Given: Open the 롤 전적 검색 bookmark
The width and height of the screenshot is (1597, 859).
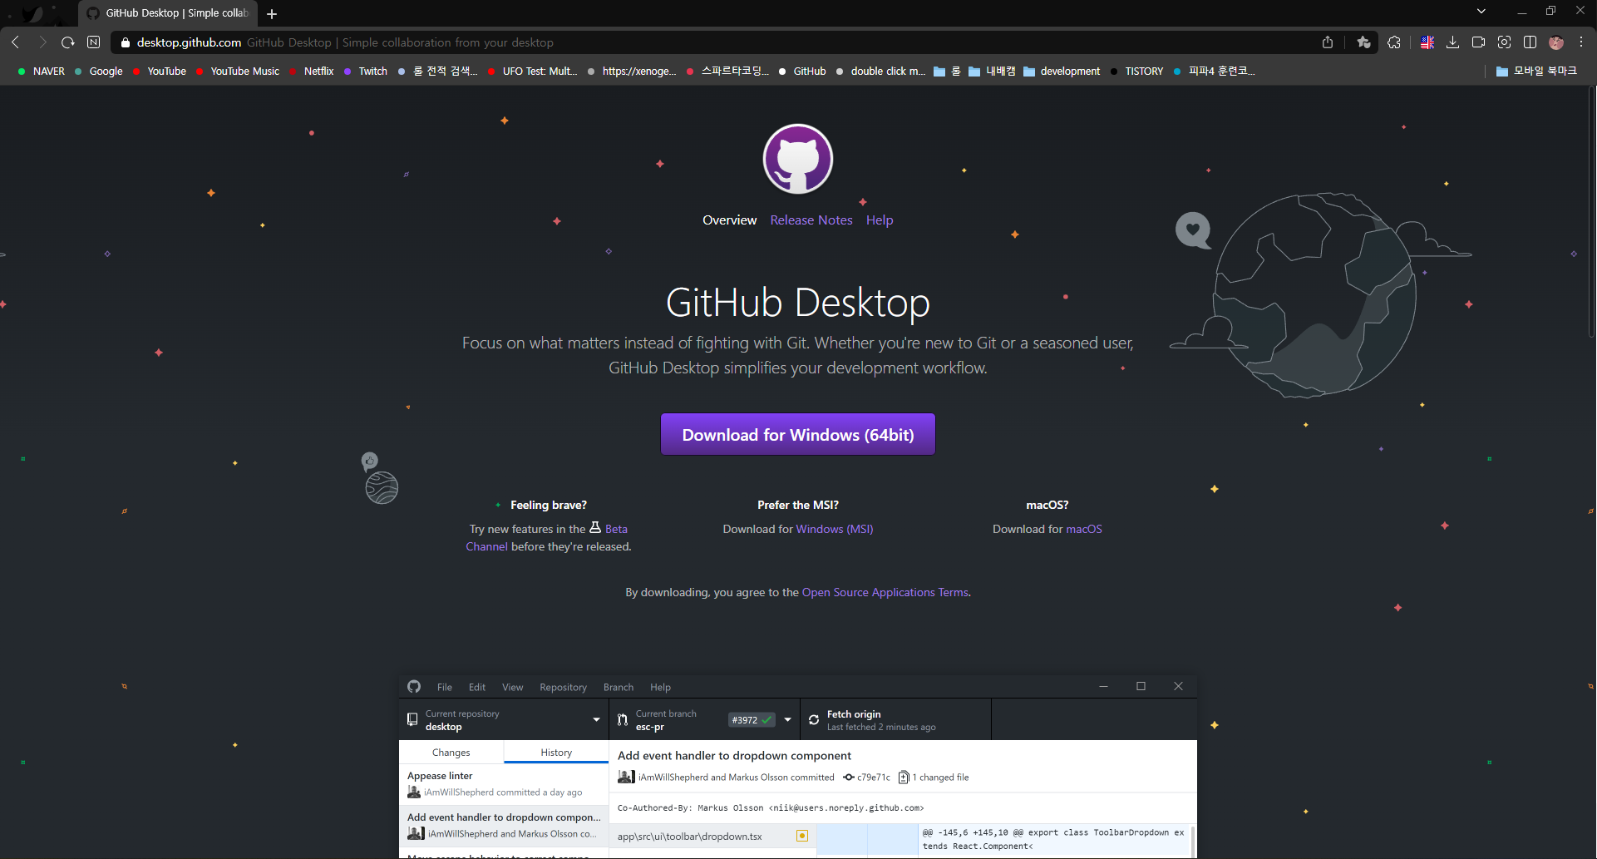Looking at the screenshot, I should 438,72.
